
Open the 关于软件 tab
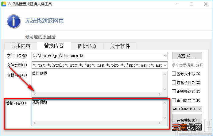click(120, 46)
